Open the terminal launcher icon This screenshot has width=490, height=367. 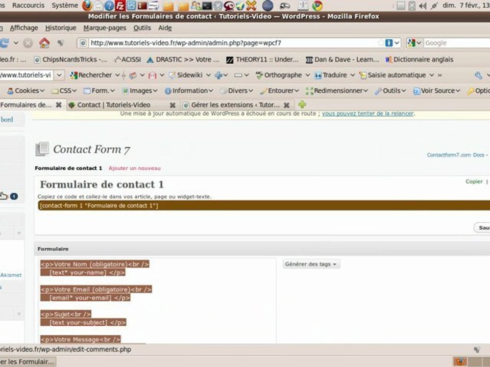[x=207, y=5]
